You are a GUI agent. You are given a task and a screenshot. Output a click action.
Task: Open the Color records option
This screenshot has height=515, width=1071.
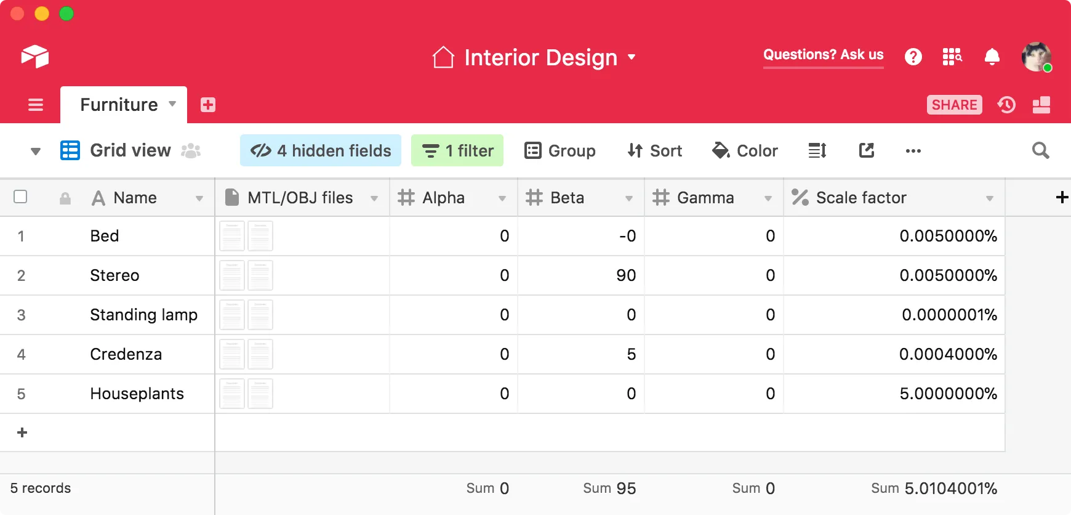click(x=745, y=150)
